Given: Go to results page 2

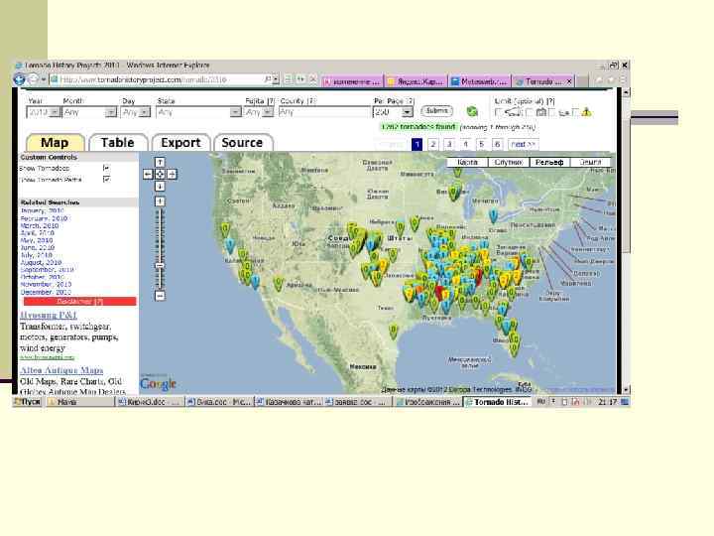Looking at the screenshot, I should [x=432, y=145].
